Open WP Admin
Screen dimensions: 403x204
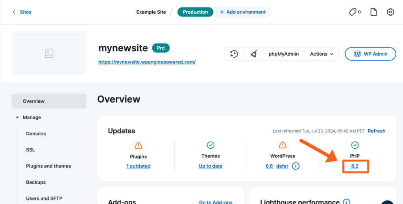(x=370, y=54)
